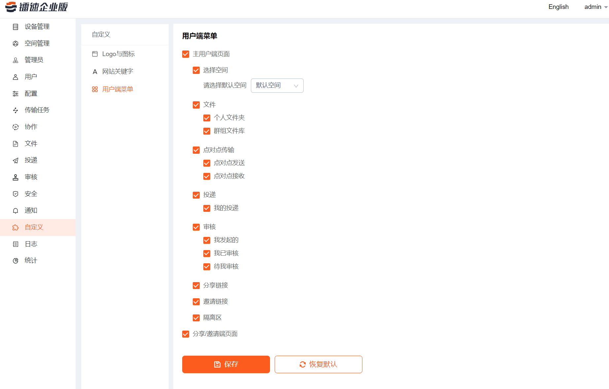Click the 统计 pie chart icon
The image size is (609, 389).
pos(16,261)
